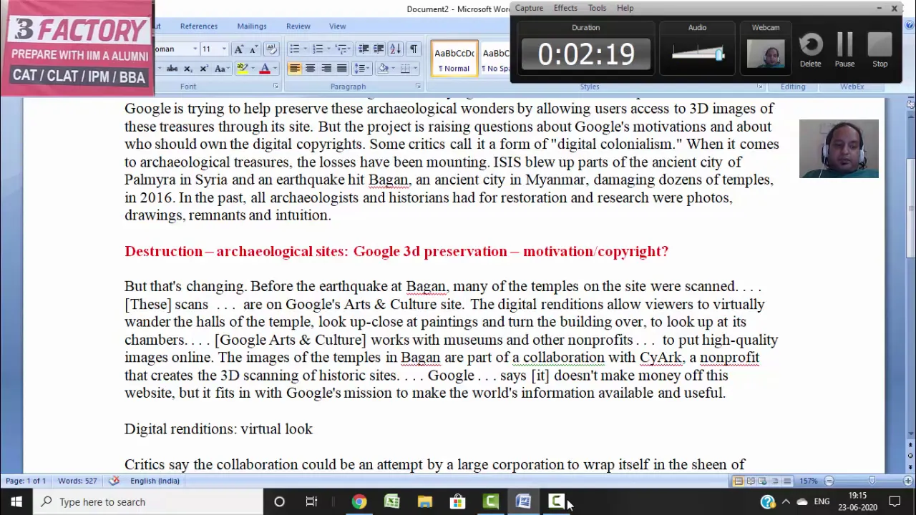Toggle align text left
Image resolution: width=916 pixels, height=515 pixels.
point(294,69)
